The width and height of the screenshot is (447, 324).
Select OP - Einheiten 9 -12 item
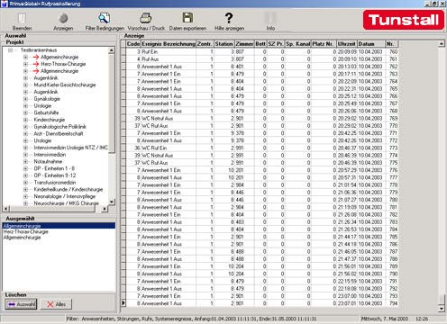tap(55, 175)
